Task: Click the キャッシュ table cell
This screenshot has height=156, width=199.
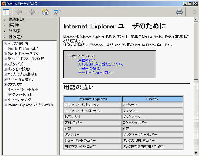Action: [x=152, y=111]
